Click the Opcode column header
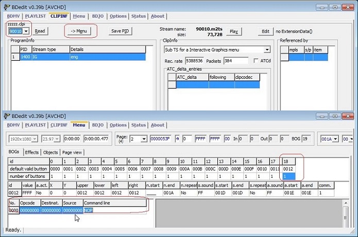This screenshot has height=237, width=358. (30, 203)
